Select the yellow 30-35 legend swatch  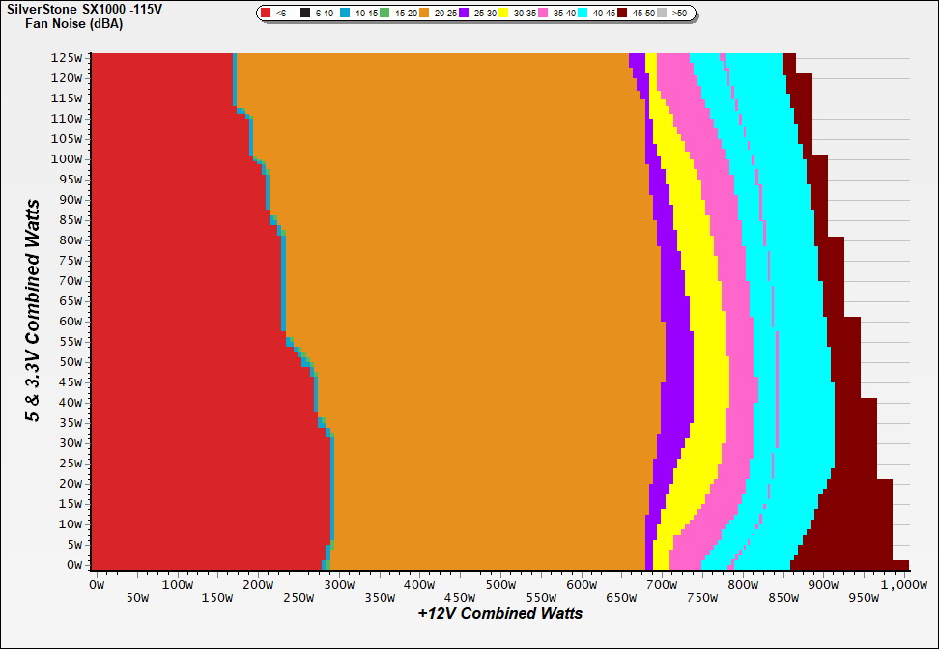[x=503, y=14]
